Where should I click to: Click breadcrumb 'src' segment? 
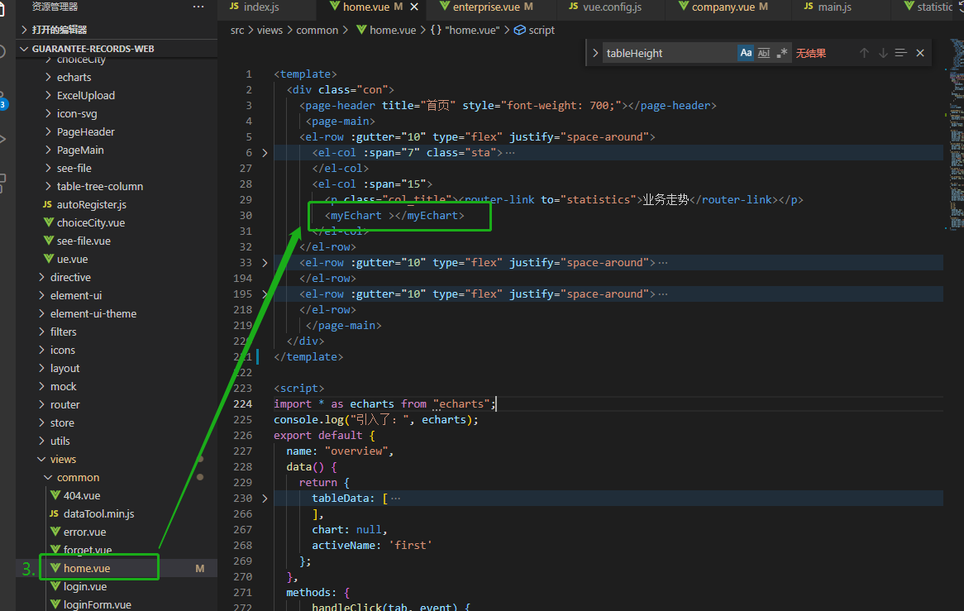pos(237,30)
